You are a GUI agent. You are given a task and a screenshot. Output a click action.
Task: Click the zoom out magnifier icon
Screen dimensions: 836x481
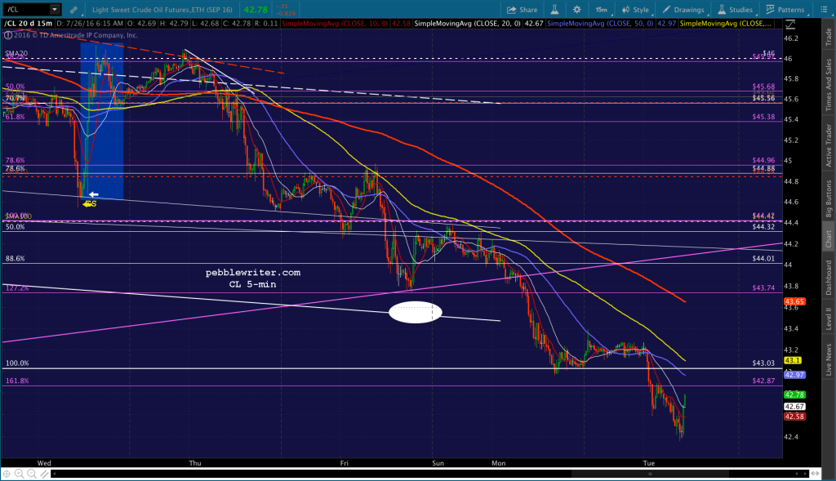tap(32, 474)
